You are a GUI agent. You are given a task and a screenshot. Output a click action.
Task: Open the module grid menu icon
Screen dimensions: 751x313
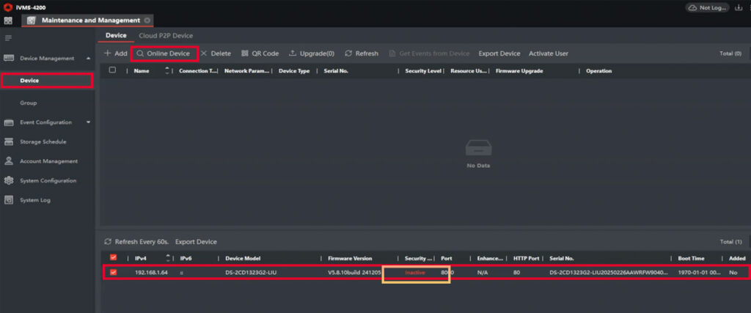pos(8,21)
